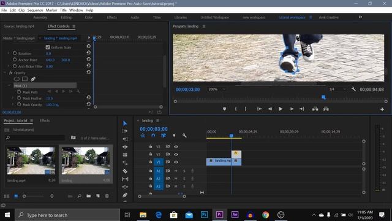Open the Program monitor button editor plus
This screenshot has height=221, width=392.
382,109
